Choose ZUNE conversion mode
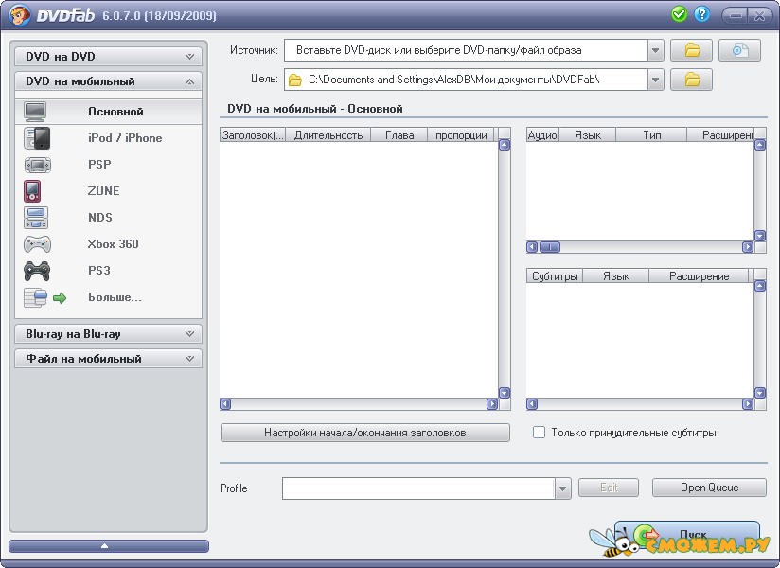 (x=109, y=191)
